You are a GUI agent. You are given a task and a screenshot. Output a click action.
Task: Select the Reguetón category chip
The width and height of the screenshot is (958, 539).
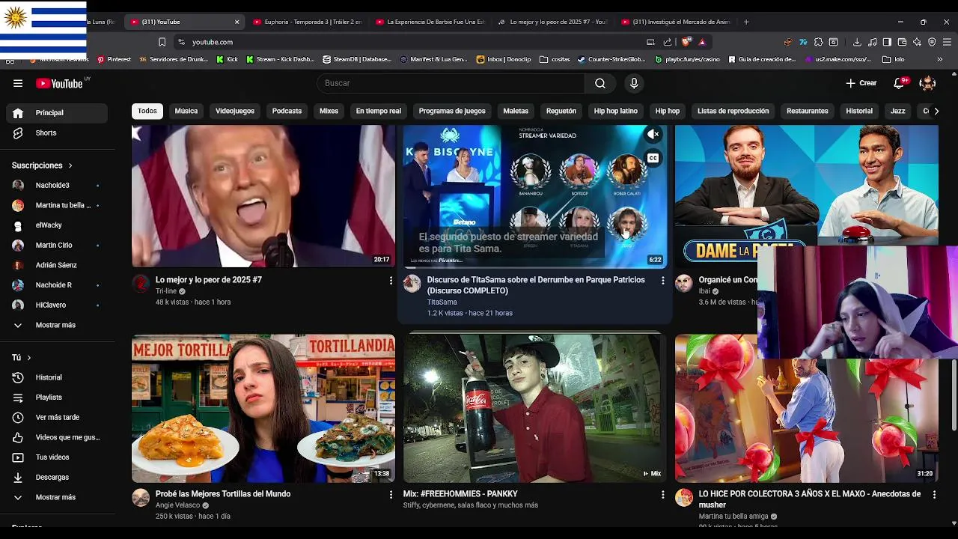point(561,111)
